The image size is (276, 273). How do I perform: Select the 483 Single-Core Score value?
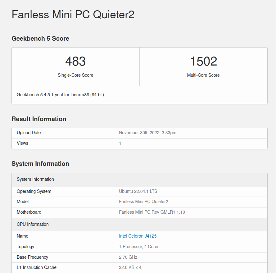tap(75, 61)
